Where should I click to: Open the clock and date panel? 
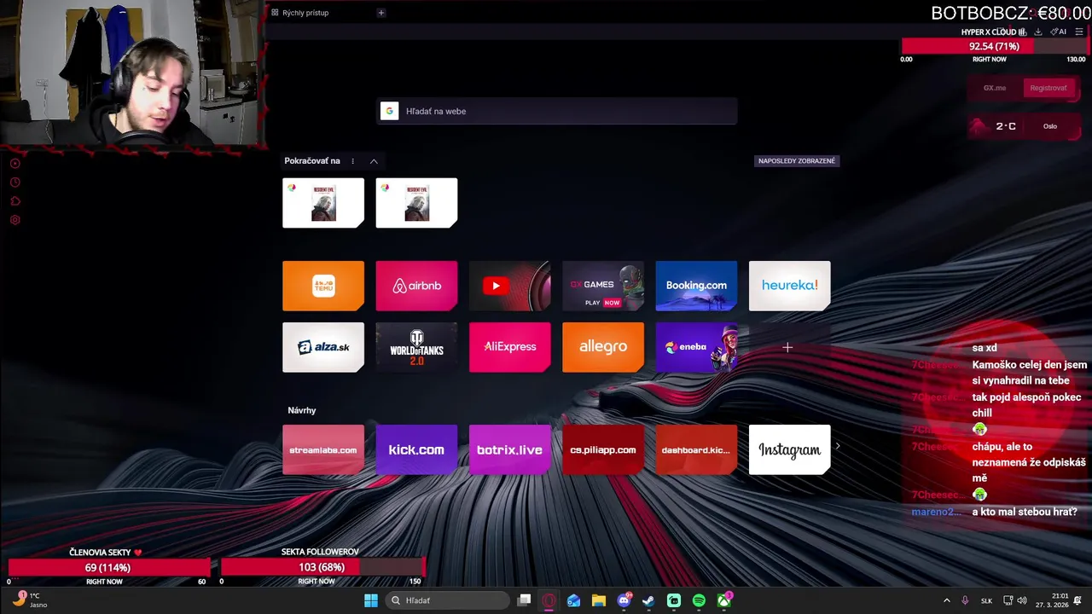point(1052,600)
